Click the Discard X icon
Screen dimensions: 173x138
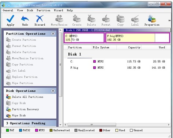[x=40, y=19]
